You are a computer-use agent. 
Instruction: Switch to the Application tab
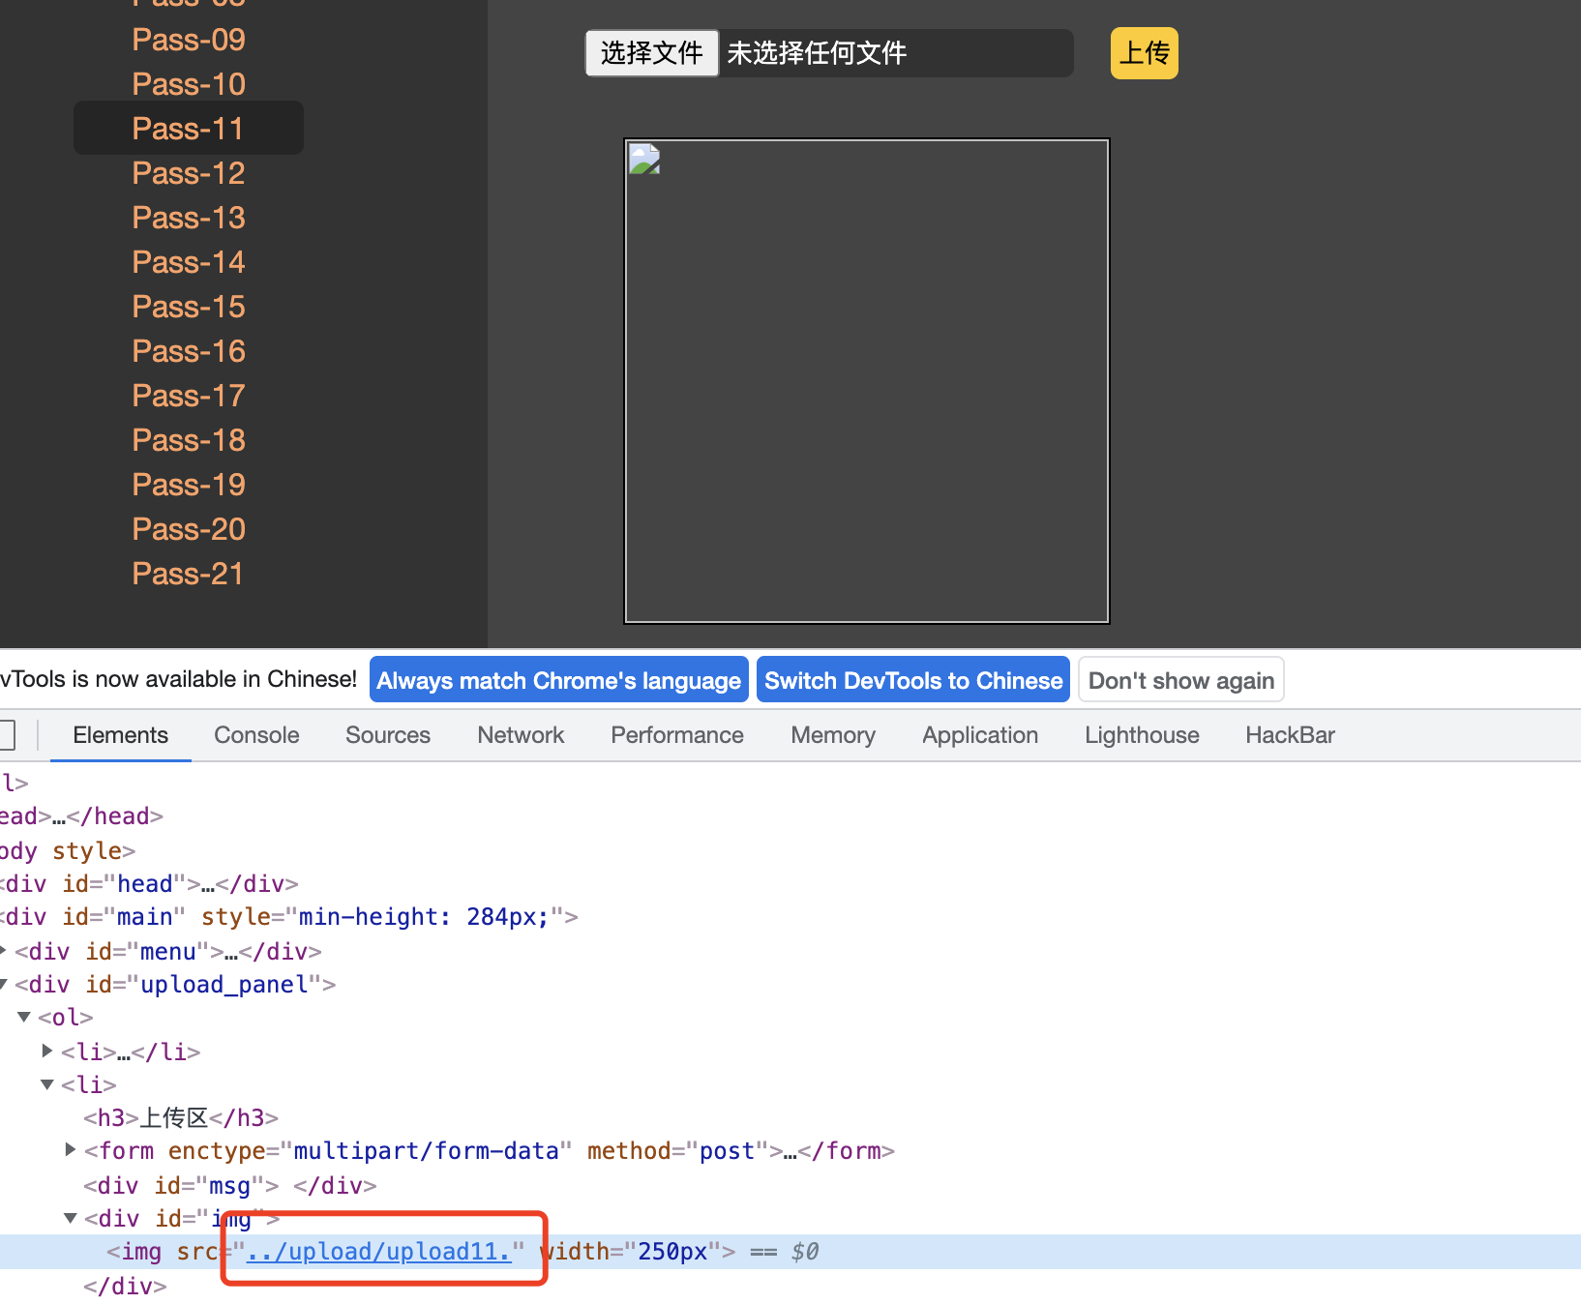[x=980, y=735]
